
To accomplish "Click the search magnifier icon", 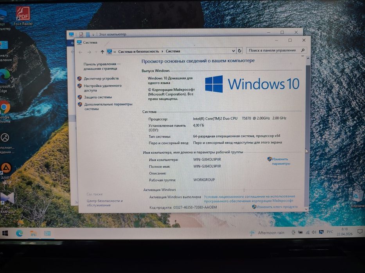I will click(x=303, y=50).
